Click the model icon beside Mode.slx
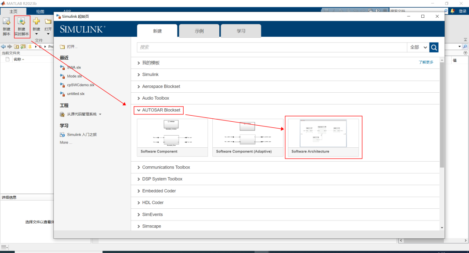Screen dimensions: 469x253 point(62,76)
